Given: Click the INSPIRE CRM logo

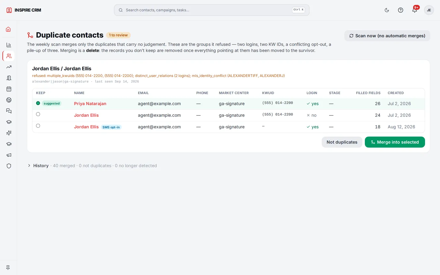Looking at the screenshot, I should point(24,10).
